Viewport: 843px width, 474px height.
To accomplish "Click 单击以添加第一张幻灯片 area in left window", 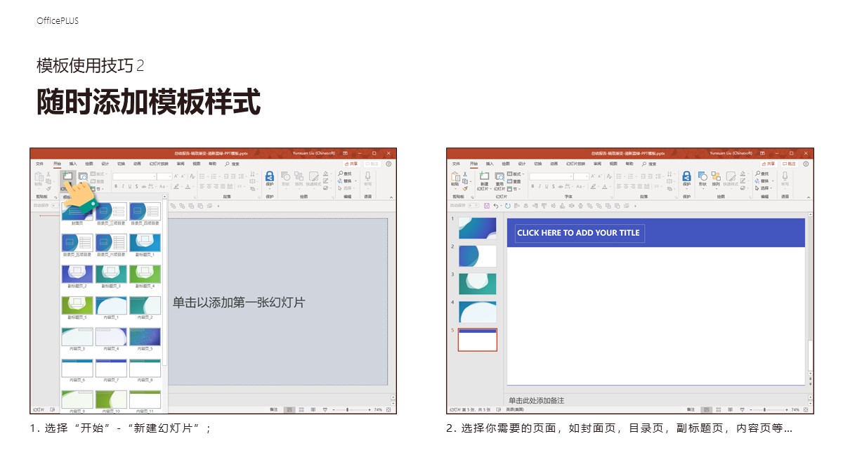I will coord(239,302).
